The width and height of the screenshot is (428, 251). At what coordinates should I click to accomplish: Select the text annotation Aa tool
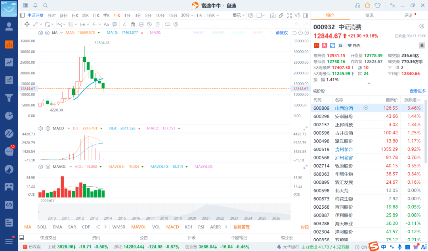coord(106,24)
